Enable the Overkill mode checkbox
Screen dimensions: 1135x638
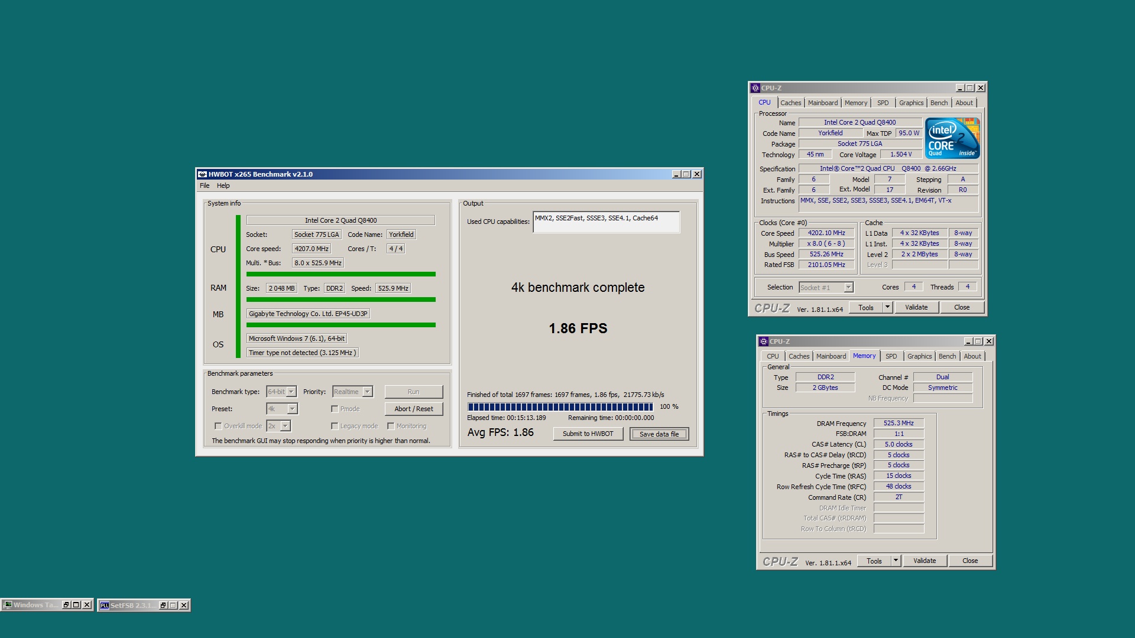click(218, 426)
